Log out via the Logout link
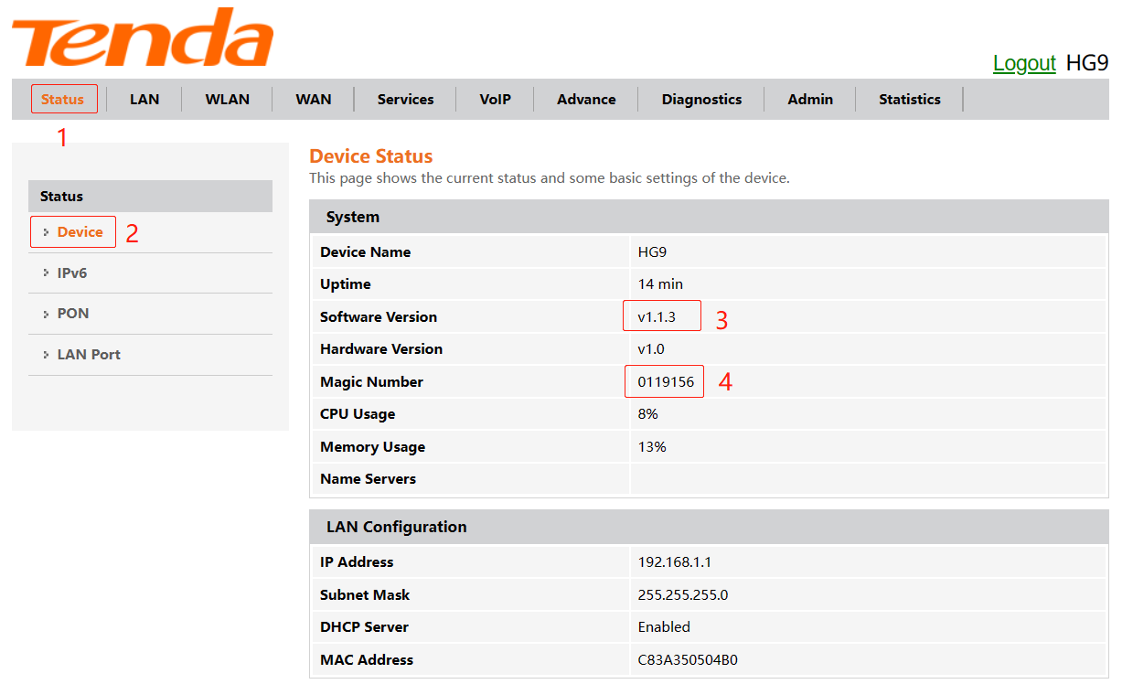Screen dimensions: 1133x684 pos(1024,63)
